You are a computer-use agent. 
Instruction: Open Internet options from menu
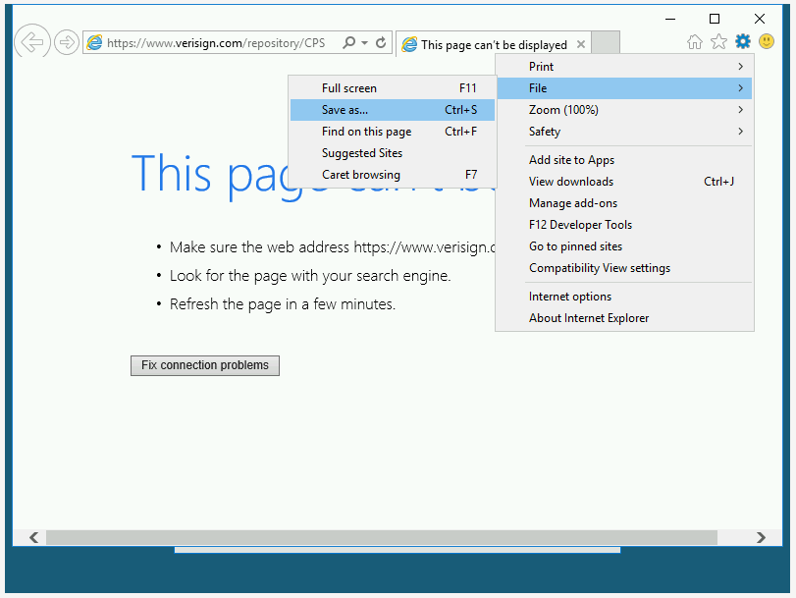point(570,297)
